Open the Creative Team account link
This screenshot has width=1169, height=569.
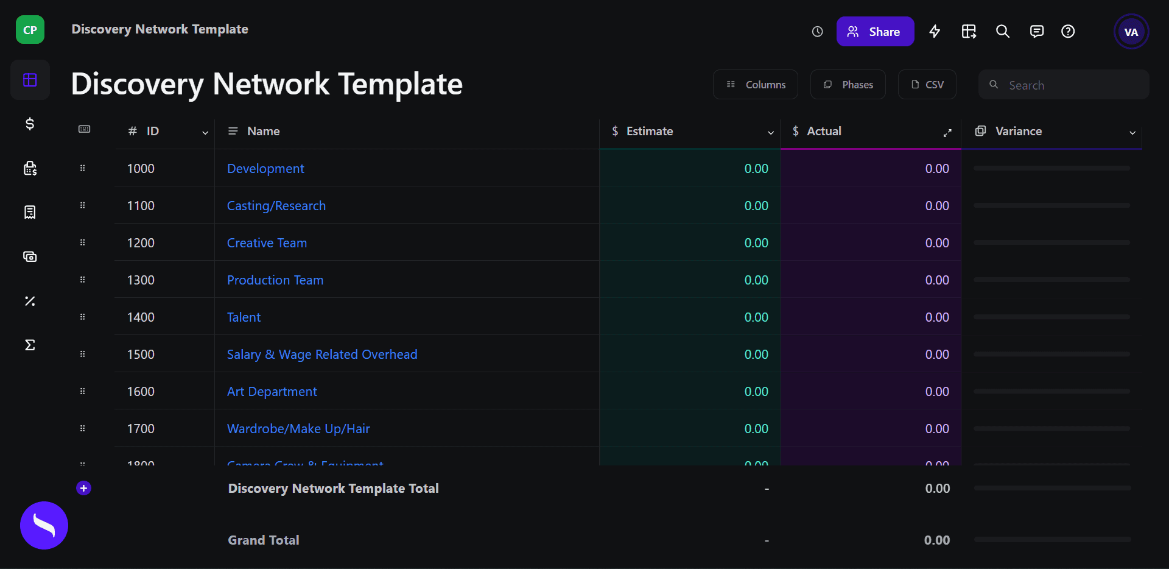click(x=267, y=243)
